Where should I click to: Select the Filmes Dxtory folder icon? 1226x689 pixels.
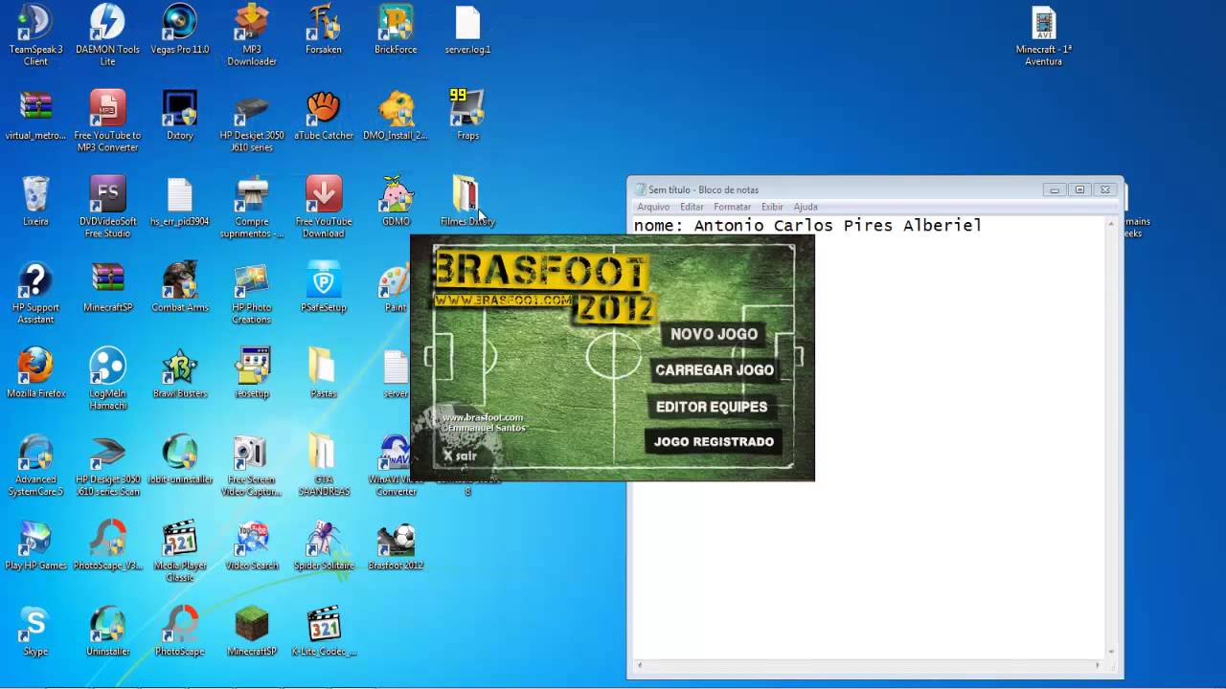pos(467,202)
